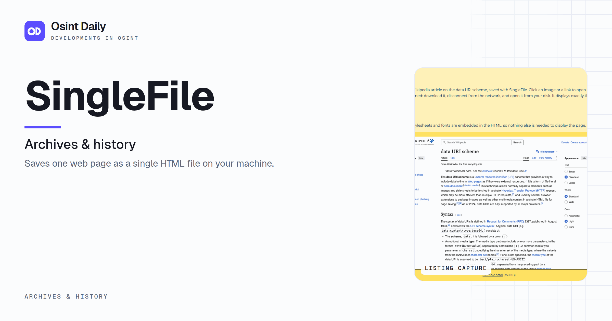Open the Request for Comments (RFC) link
This screenshot has height=321, width=612.
click(505, 222)
